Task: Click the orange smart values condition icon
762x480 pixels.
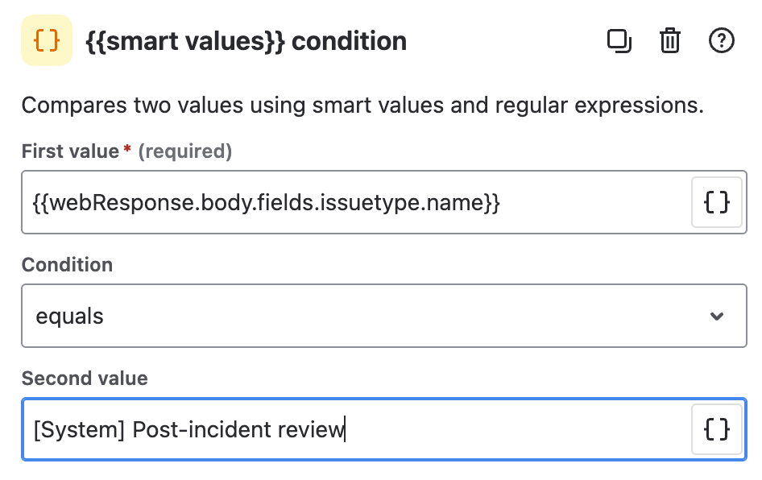Action: pos(47,41)
